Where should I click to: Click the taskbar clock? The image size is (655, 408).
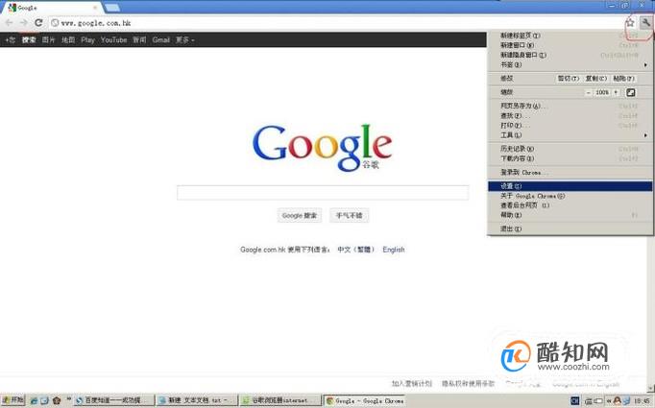click(643, 401)
